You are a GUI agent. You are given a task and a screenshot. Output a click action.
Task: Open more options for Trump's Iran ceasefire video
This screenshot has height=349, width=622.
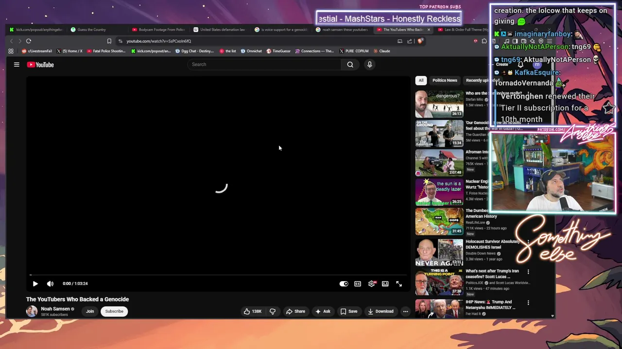(x=528, y=272)
